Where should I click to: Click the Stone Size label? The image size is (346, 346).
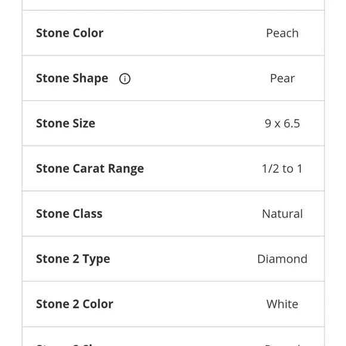pos(66,123)
